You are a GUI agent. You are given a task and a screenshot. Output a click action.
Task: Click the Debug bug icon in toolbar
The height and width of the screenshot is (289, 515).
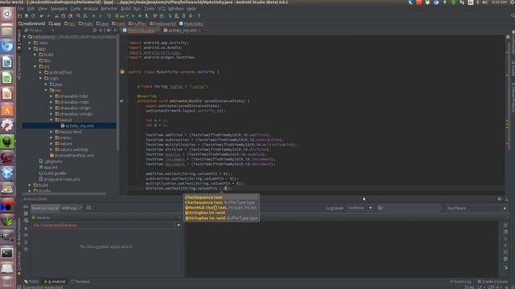[x=140, y=16]
